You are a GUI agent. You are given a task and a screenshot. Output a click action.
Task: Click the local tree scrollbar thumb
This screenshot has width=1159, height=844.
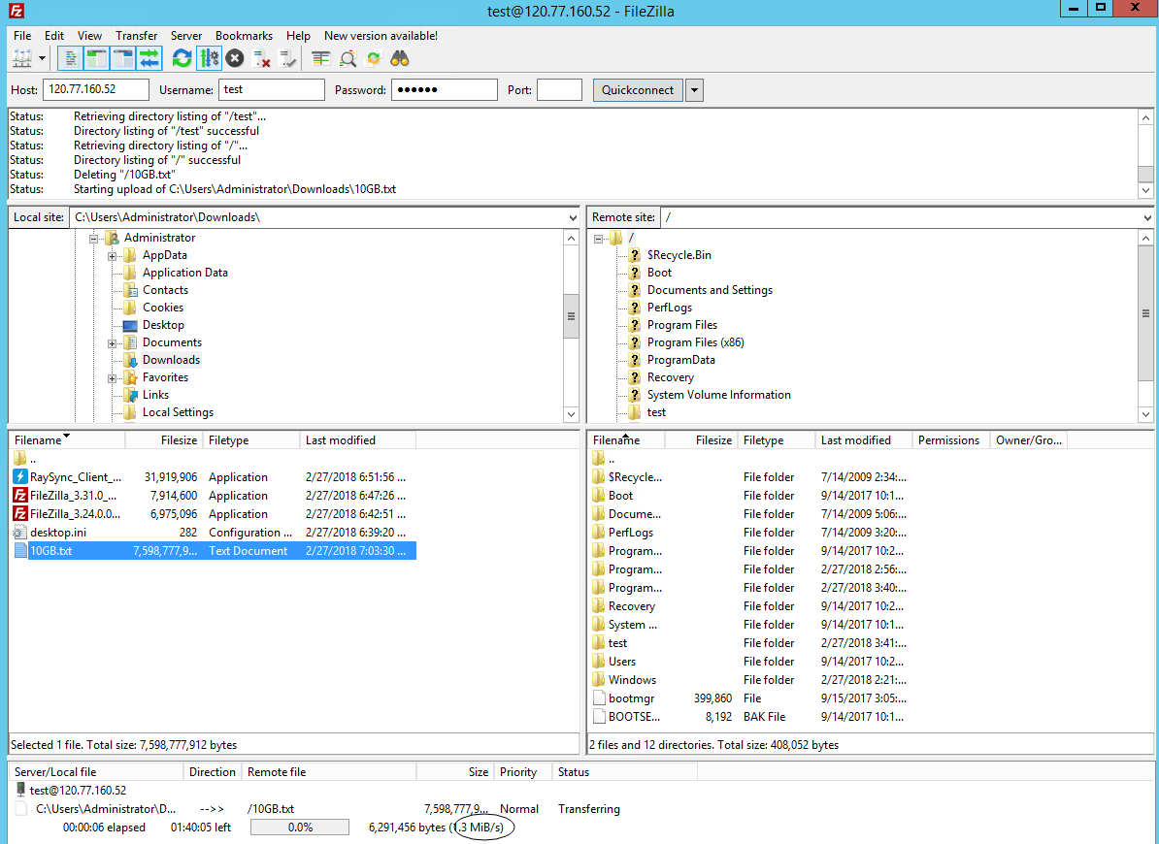[571, 316]
